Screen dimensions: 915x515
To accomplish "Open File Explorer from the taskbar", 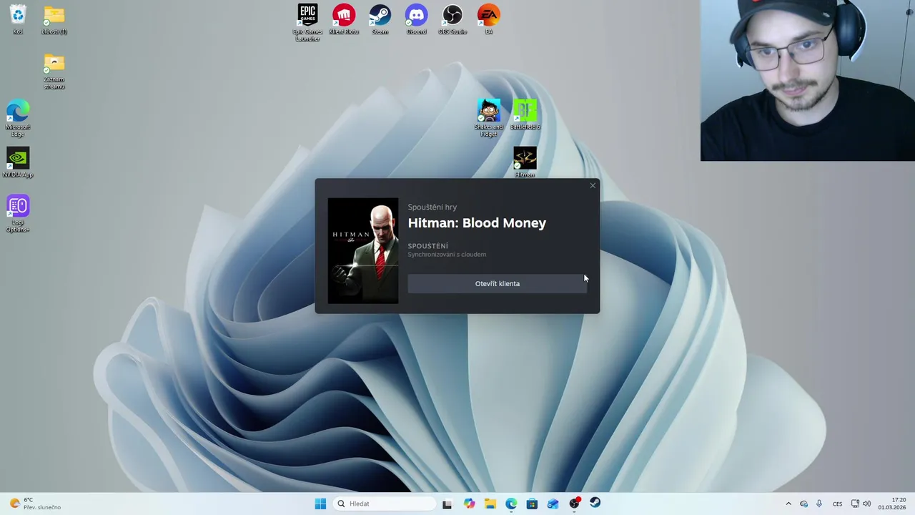I will pos(490,504).
